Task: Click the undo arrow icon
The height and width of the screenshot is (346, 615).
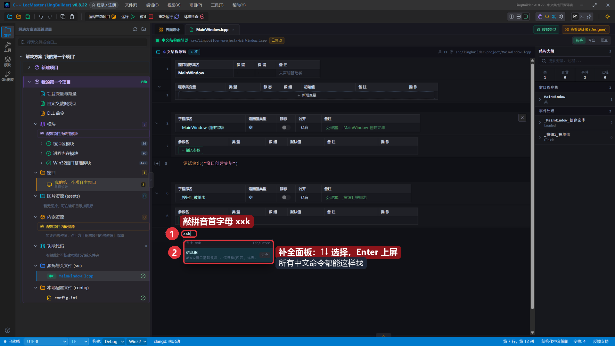Action: click(41, 17)
